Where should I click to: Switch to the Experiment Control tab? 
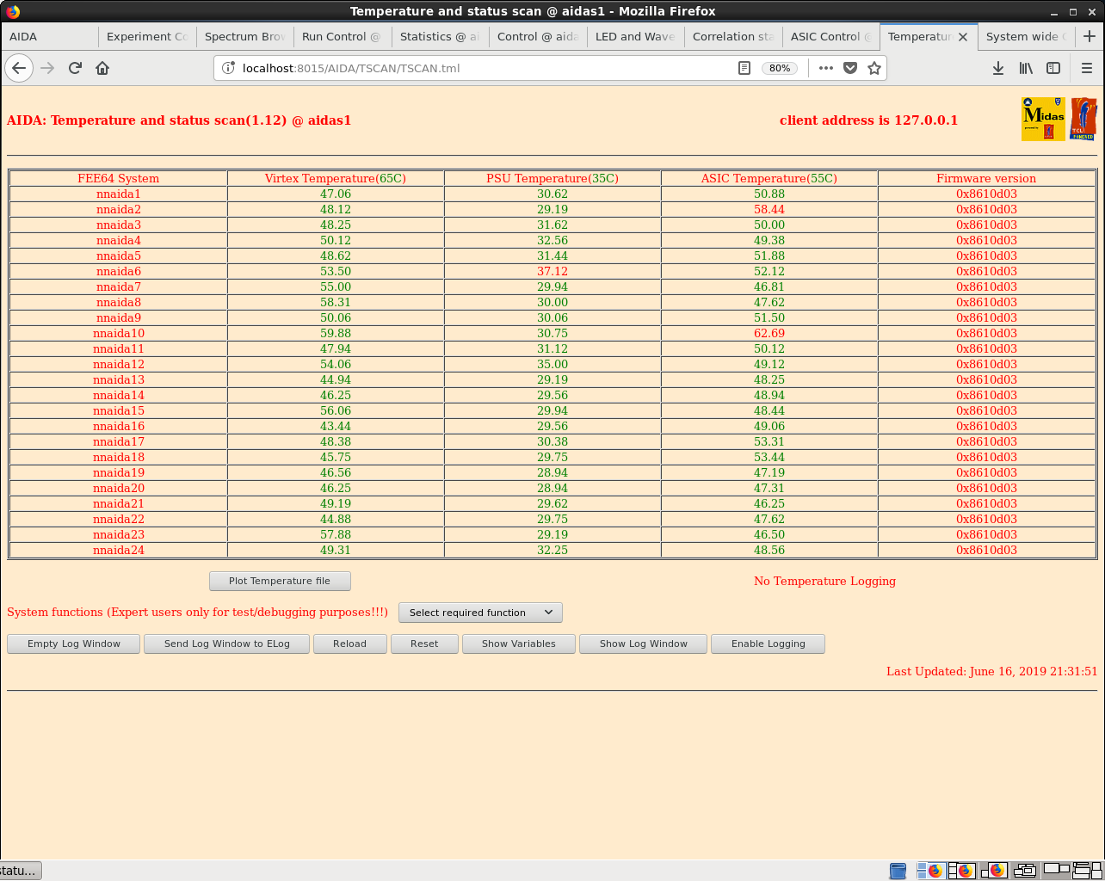(146, 37)
